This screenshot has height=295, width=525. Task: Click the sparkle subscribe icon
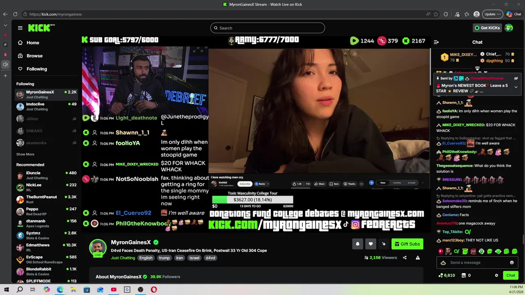click(383, 244)
